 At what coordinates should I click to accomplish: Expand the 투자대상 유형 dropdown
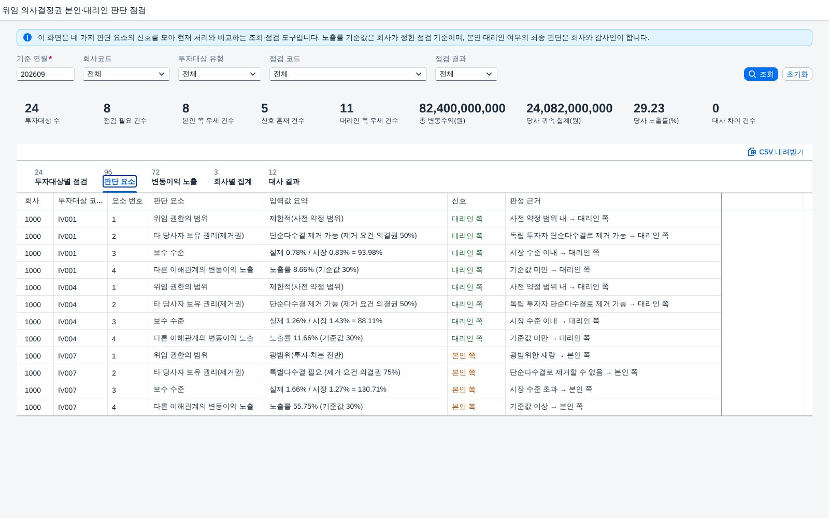click(219, 74)
